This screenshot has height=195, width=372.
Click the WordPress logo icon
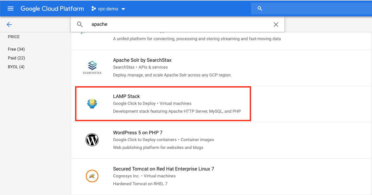tap(92, 140)
